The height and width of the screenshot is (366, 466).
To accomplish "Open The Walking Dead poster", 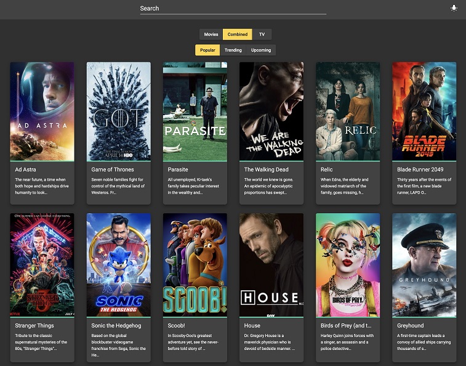I will coord(271,111).
